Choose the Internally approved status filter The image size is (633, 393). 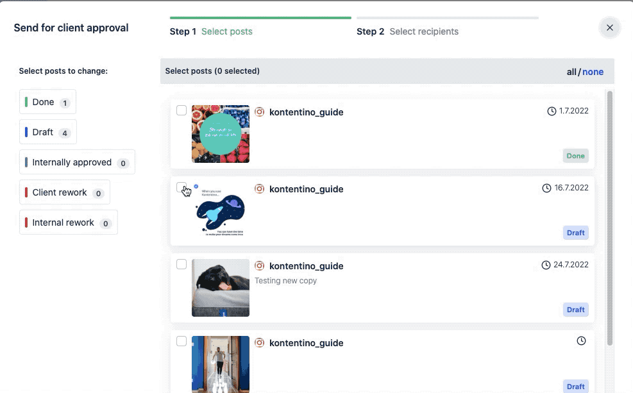(76, 162)
